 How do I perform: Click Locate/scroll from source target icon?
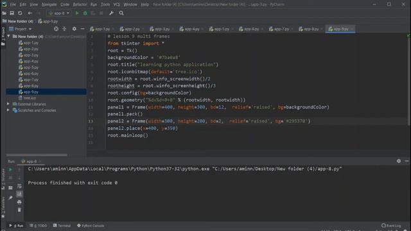point(56,29)
